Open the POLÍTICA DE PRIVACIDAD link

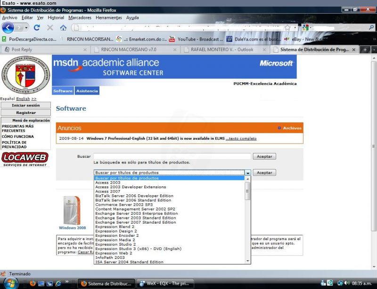click(14, 144)
